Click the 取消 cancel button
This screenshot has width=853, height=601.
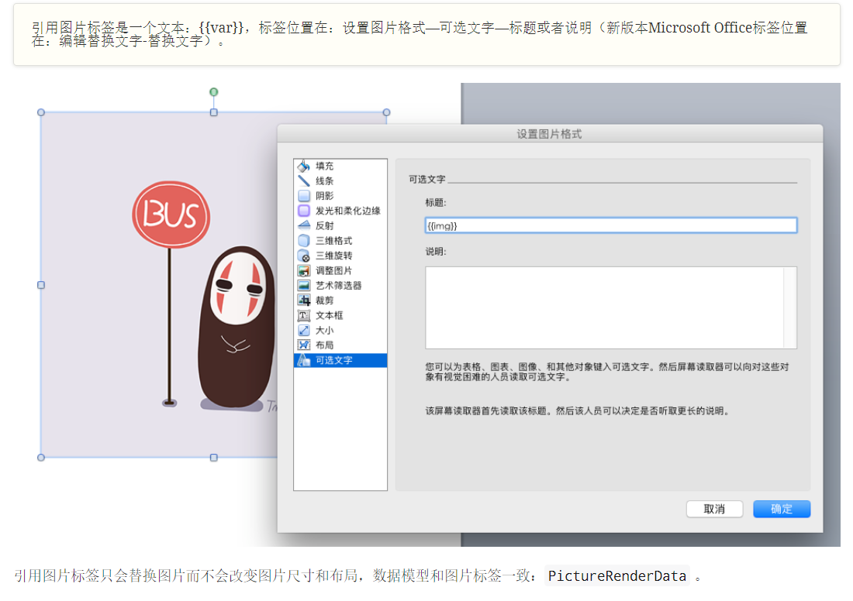[x=714, y=509]
